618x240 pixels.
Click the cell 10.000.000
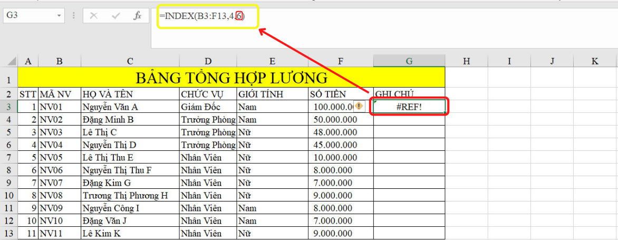pyautogui.click(x=341, y=158)
